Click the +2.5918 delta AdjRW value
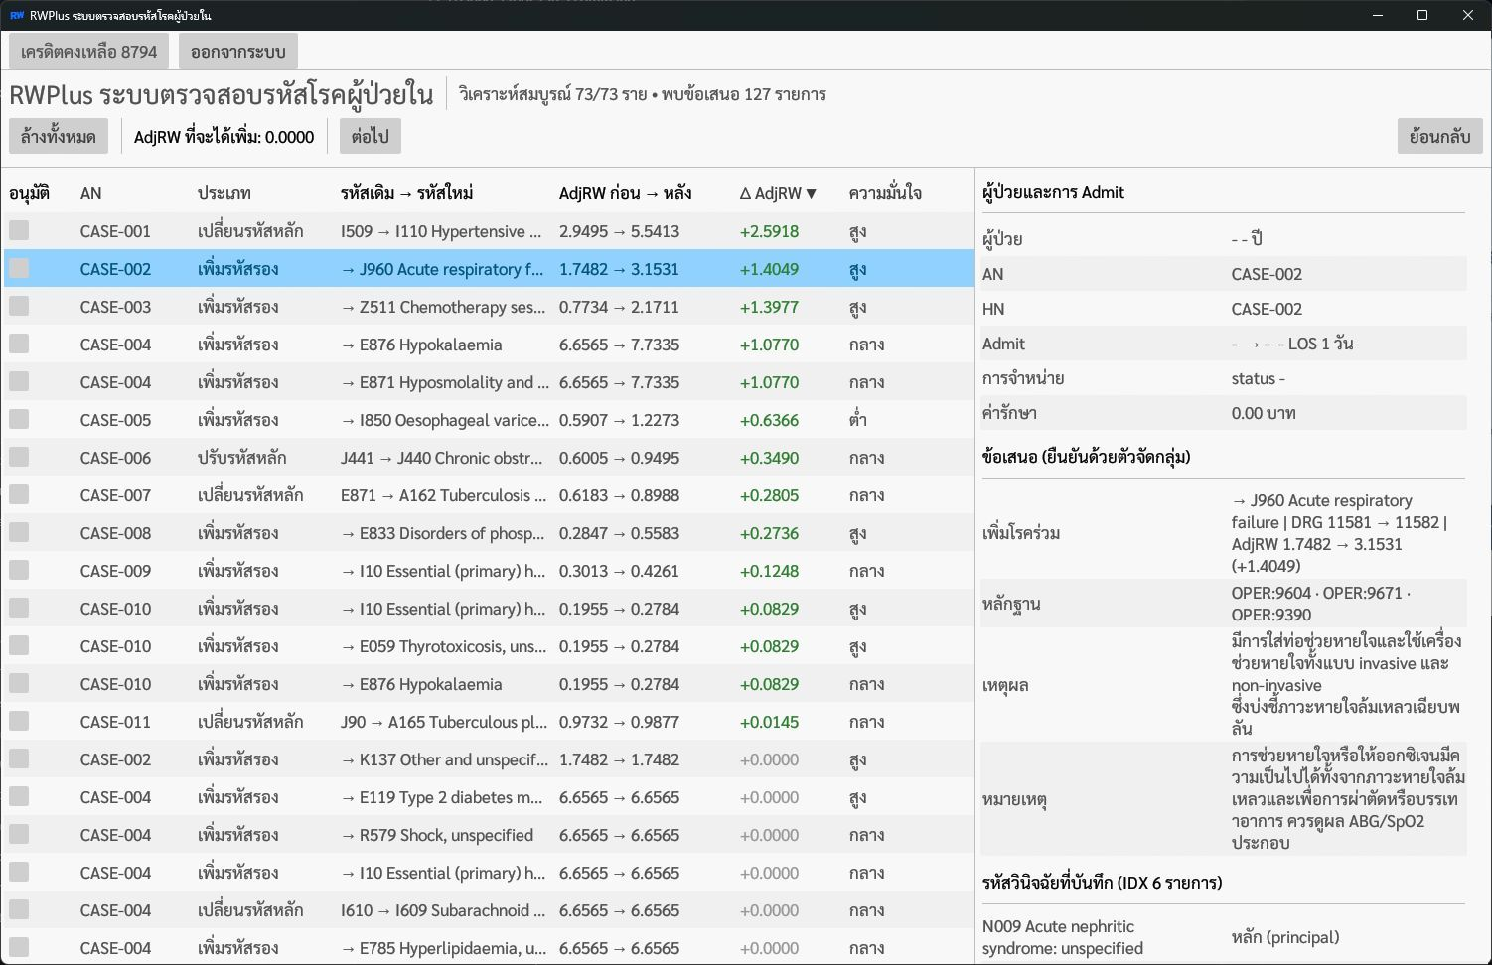The width and height of the screenshot is (1492, 965). coord(769,231)
